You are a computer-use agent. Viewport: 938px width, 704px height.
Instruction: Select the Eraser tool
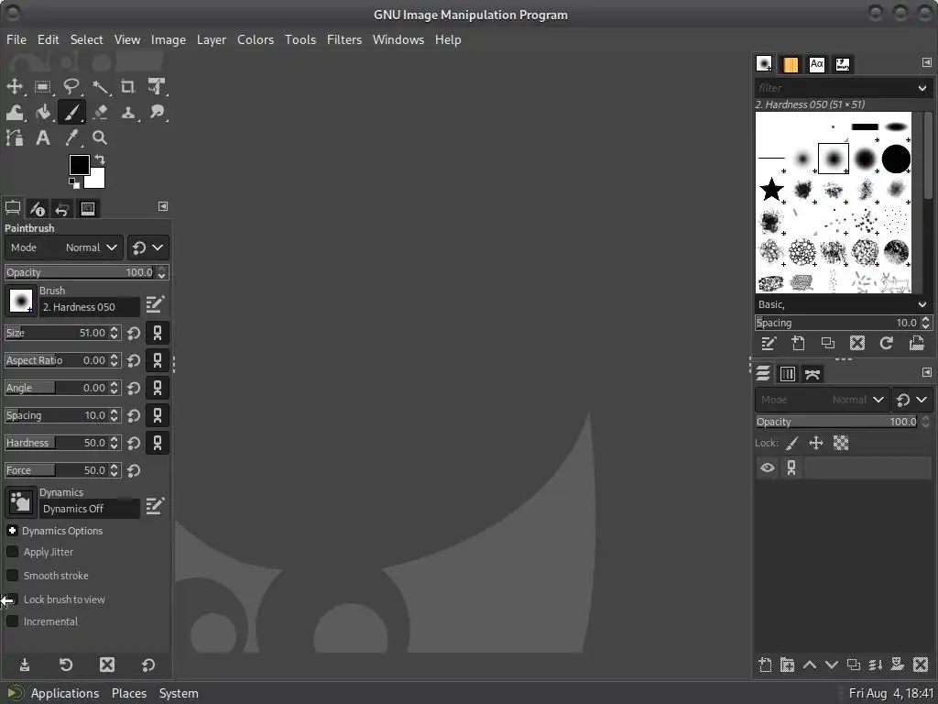point(100,112)
